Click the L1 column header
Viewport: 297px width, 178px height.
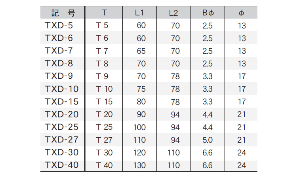click(x=139, y=13)
